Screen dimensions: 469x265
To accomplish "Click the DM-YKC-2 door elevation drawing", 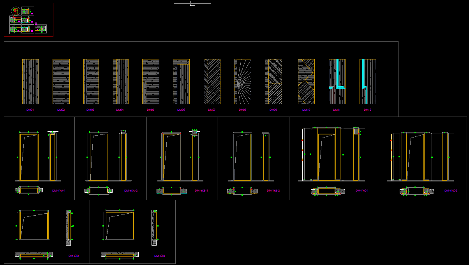I will [x=415, y=157].
